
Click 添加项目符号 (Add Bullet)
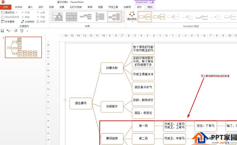coord(10,17)
